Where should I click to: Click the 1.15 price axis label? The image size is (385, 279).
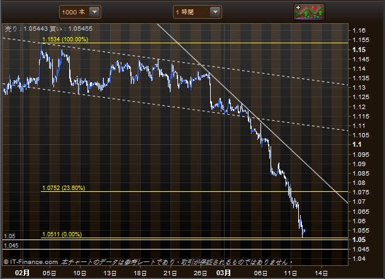tap(359, 50)
